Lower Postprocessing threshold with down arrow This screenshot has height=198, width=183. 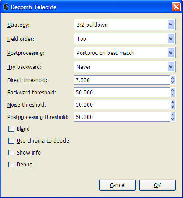173,119
